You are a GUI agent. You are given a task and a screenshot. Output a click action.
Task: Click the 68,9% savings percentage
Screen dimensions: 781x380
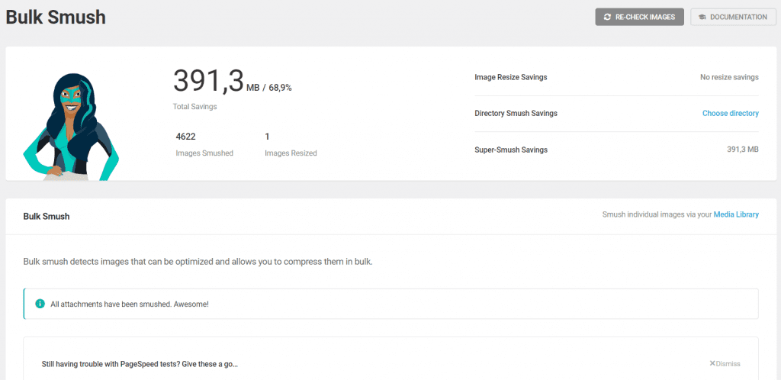281,88
